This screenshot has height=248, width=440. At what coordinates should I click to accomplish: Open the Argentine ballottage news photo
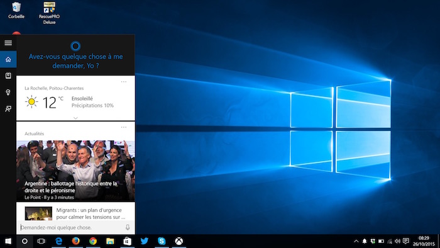click(x=75, y=171)
